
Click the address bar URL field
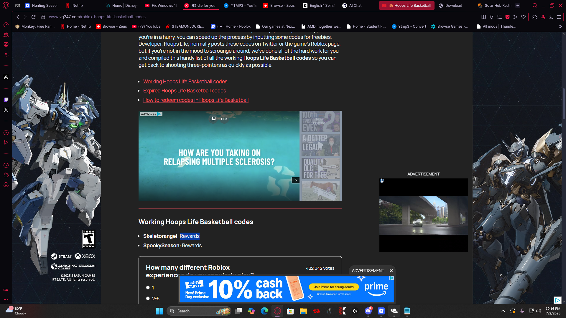pyautogui.click(x=97, y=17)
